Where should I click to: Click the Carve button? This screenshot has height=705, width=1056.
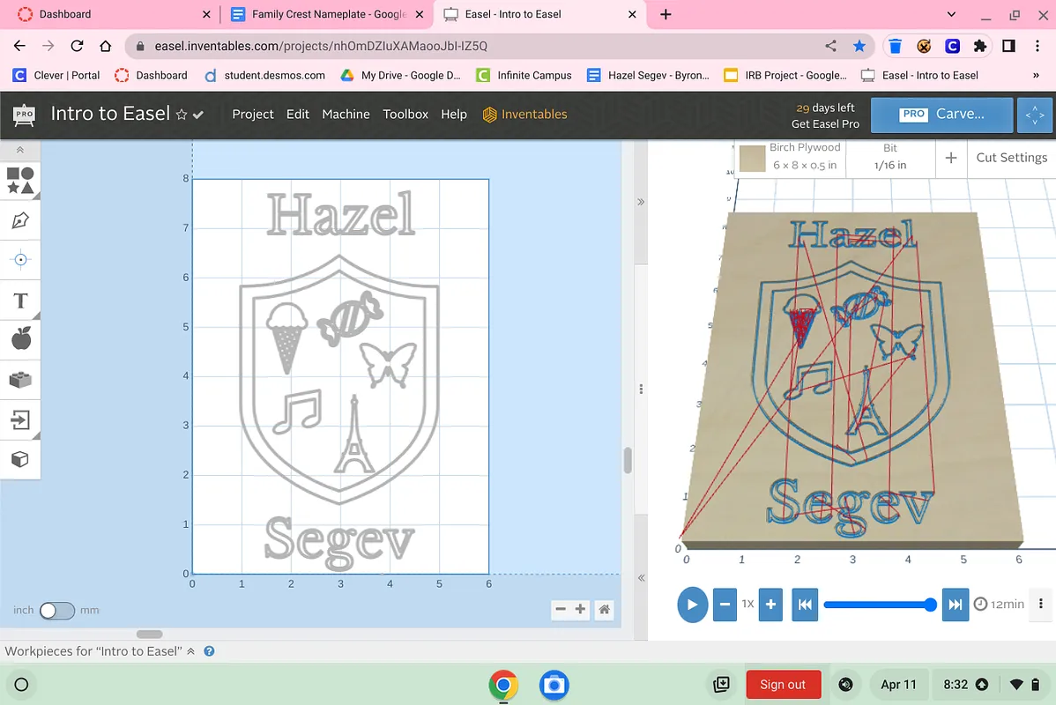(x=941, y=114)
